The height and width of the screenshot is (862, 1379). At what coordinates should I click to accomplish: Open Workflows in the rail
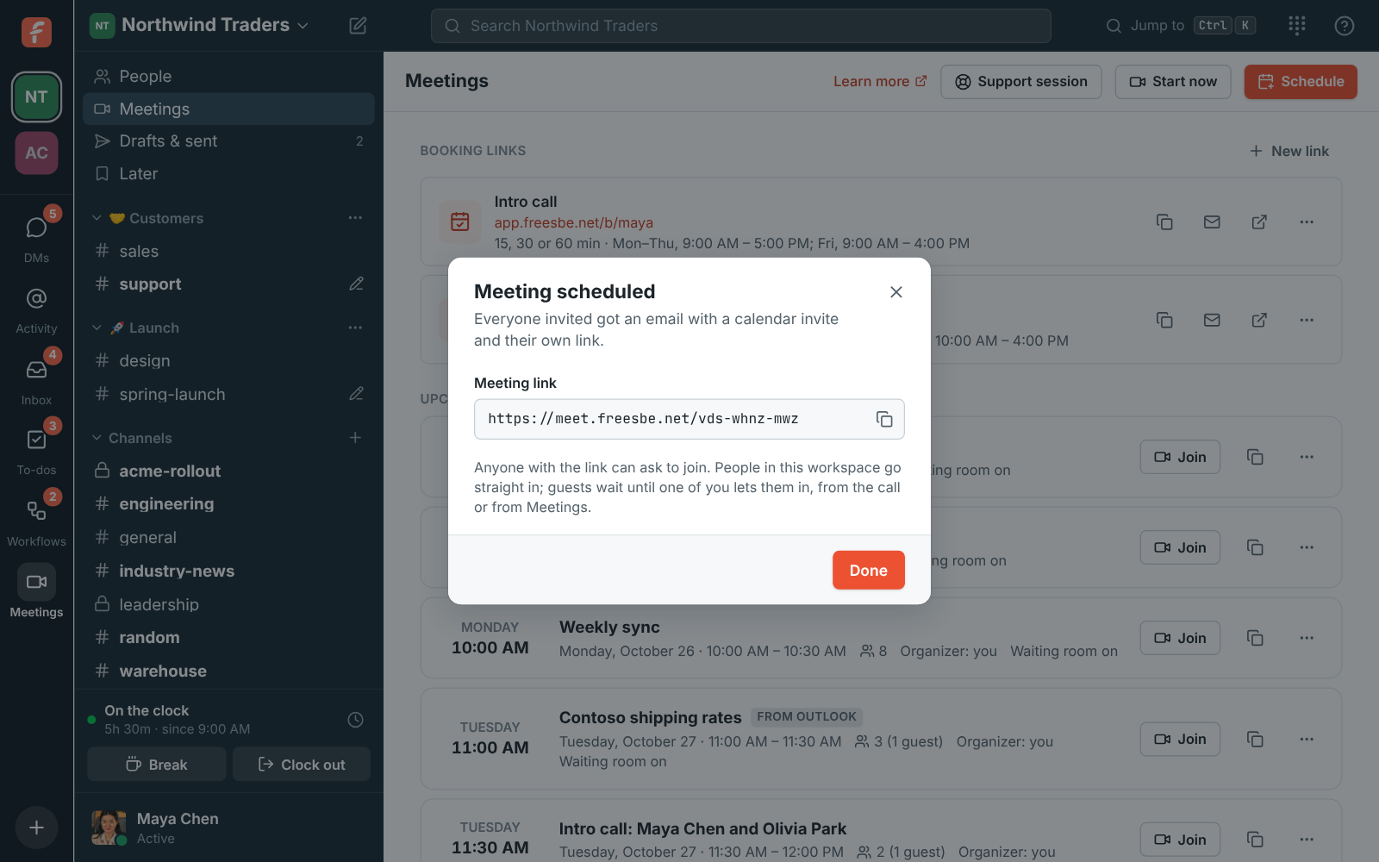36,521
